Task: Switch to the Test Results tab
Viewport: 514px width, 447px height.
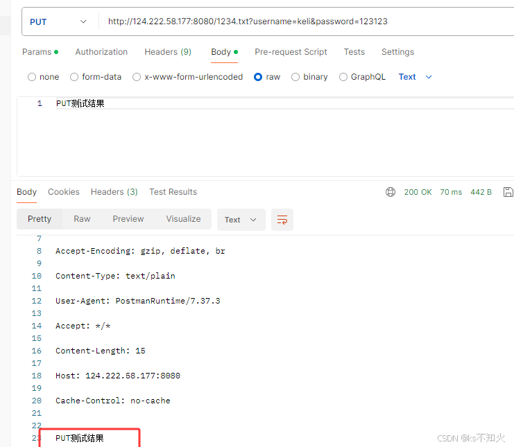Action: (x=173, y=192)
